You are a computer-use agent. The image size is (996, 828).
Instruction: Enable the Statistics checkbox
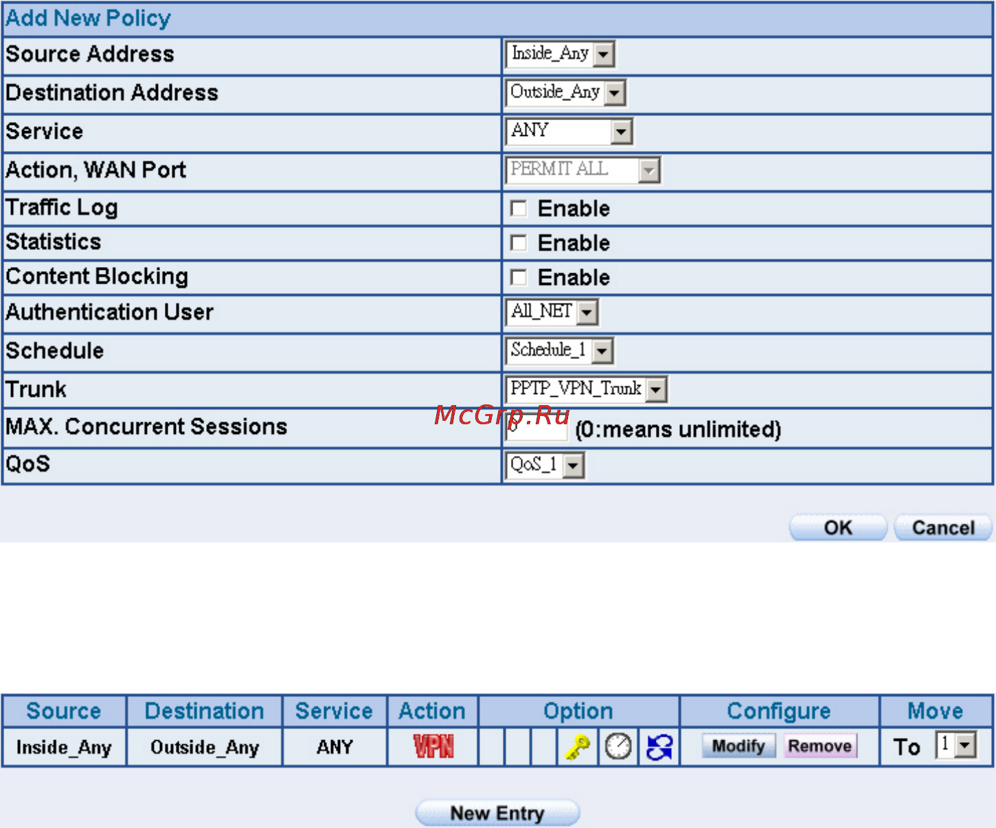point(519,242)
